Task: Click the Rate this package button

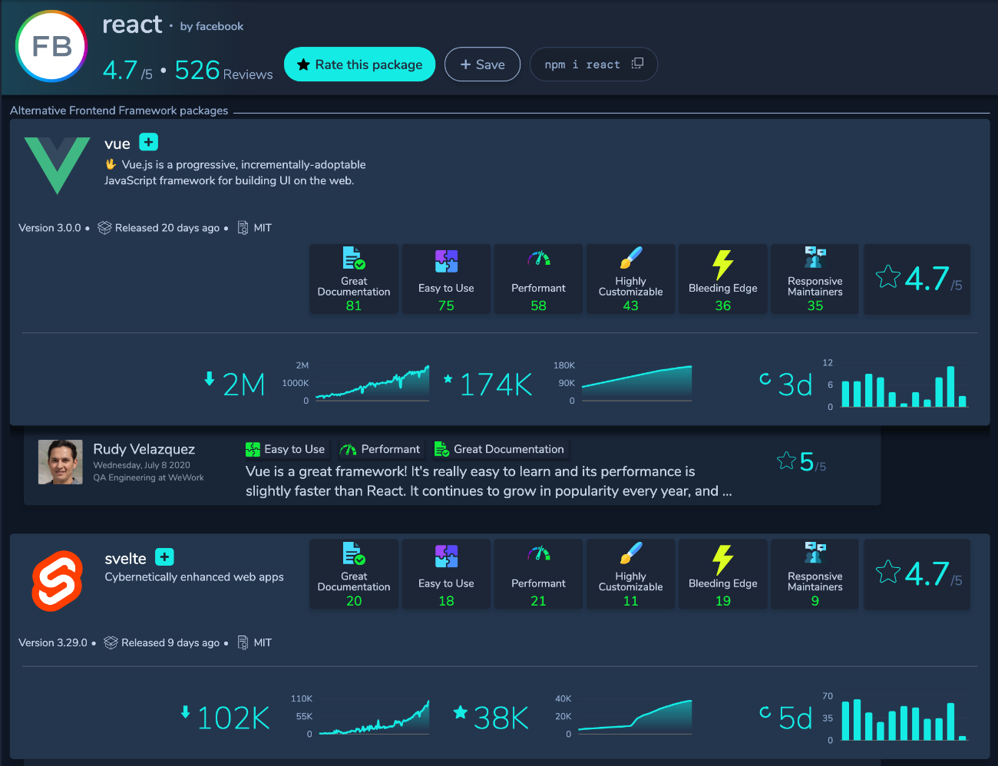Action: [359, 64]
